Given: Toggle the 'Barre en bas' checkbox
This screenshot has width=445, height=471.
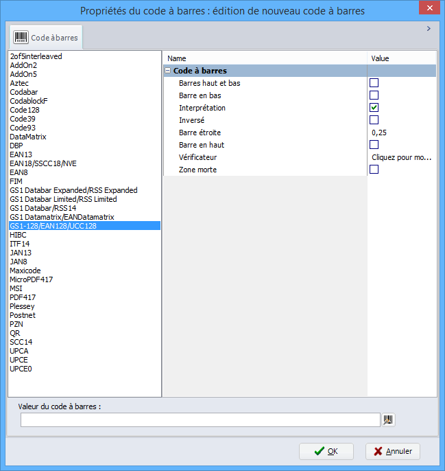Looking at the screenshot, I should tap(374, 95).
